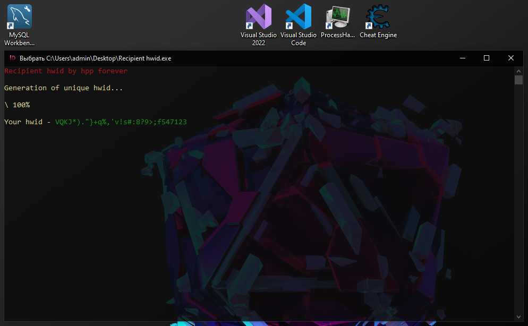Click the console scrollbar down arrow
Viewport: 528px width, 326px height.
coord(518,317)
